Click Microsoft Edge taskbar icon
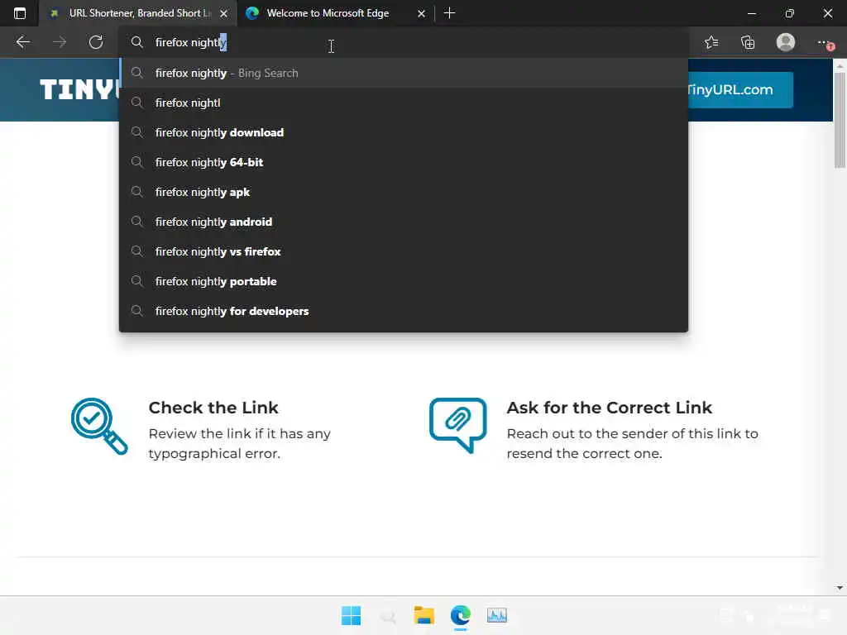847x635 pixels. point(460,615)
